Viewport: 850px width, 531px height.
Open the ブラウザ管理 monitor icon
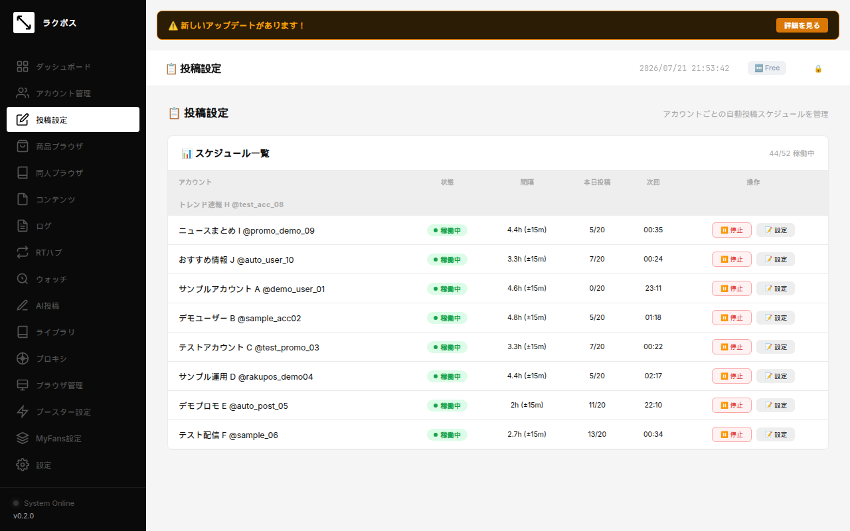coord(23,385)
